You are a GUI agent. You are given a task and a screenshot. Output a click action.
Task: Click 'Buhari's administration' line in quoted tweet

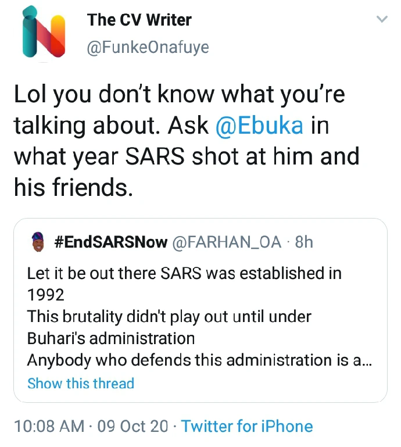111,338
